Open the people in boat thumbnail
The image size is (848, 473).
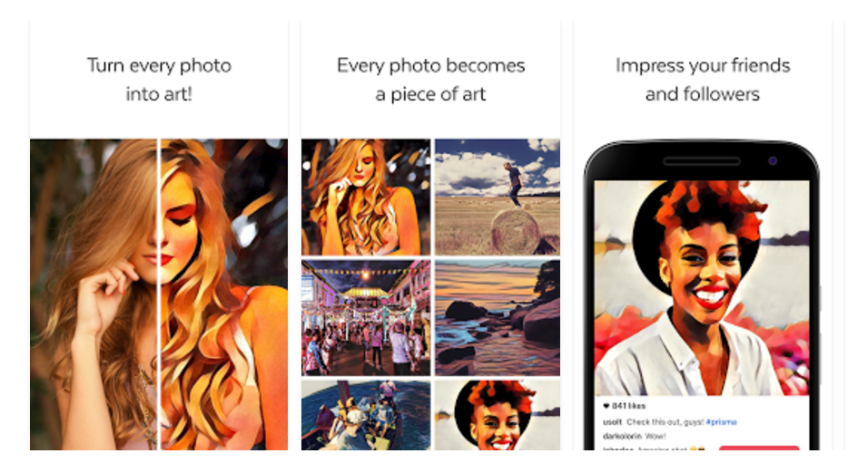coord(366,415)
